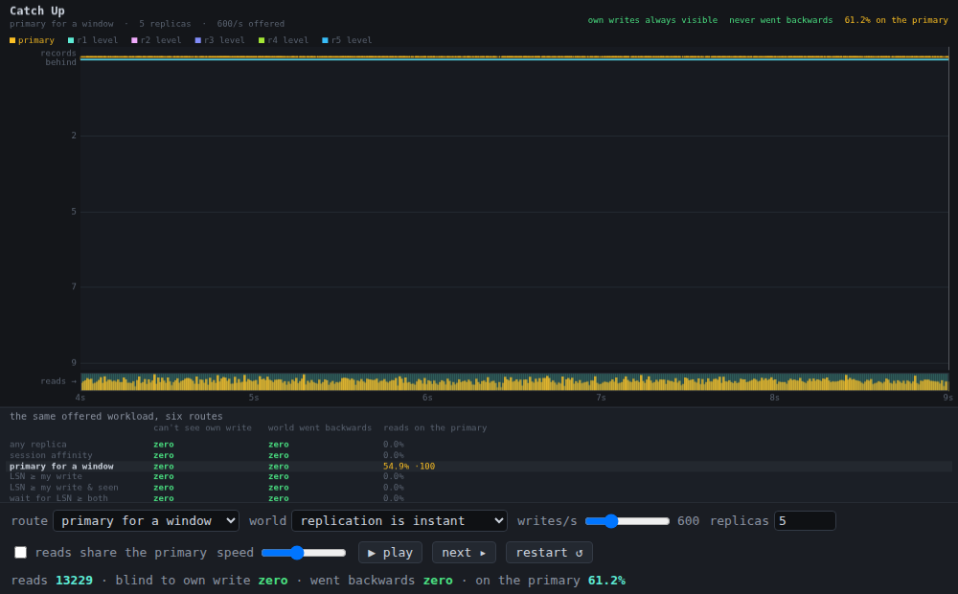Click the r3 level legend swatch

(x=198, y=40)
